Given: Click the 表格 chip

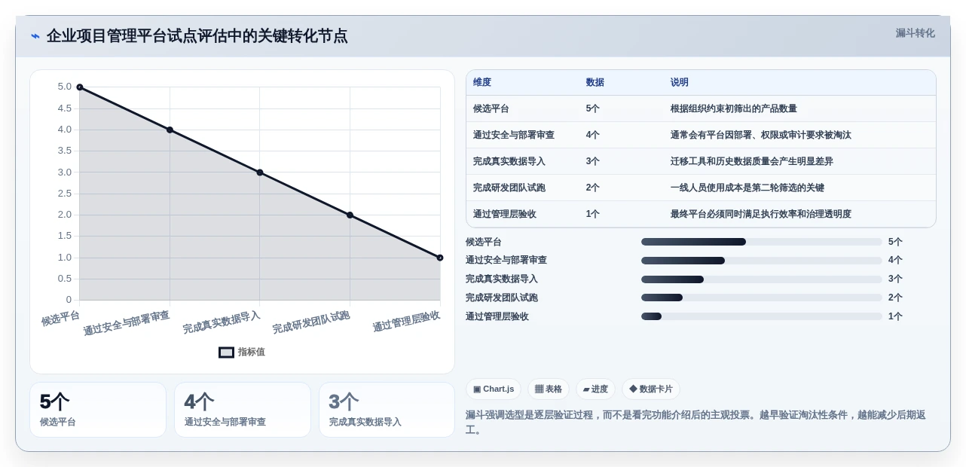Looking at the screenshot, I should [548, 389].
